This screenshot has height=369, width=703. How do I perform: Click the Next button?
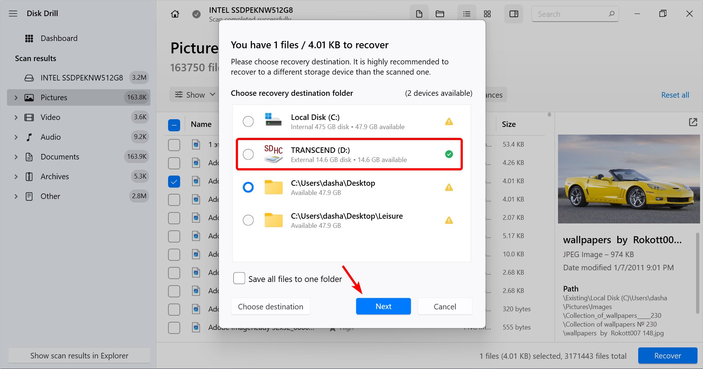(383, 306)
